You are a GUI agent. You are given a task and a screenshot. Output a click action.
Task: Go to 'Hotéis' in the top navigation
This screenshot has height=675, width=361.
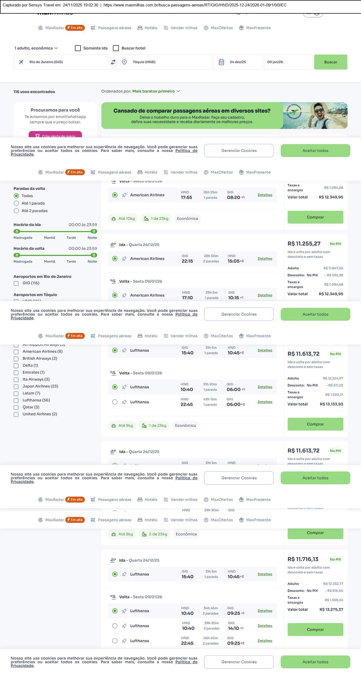(147, 28)
